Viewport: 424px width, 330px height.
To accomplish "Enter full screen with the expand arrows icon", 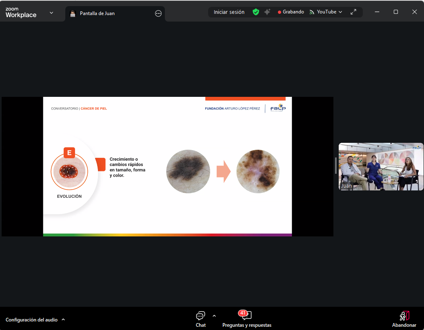I will pyautogui.click(x=353, y=12).
